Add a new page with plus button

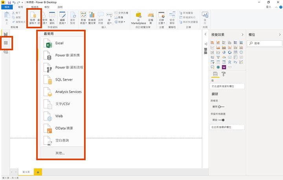pos(38,172)
